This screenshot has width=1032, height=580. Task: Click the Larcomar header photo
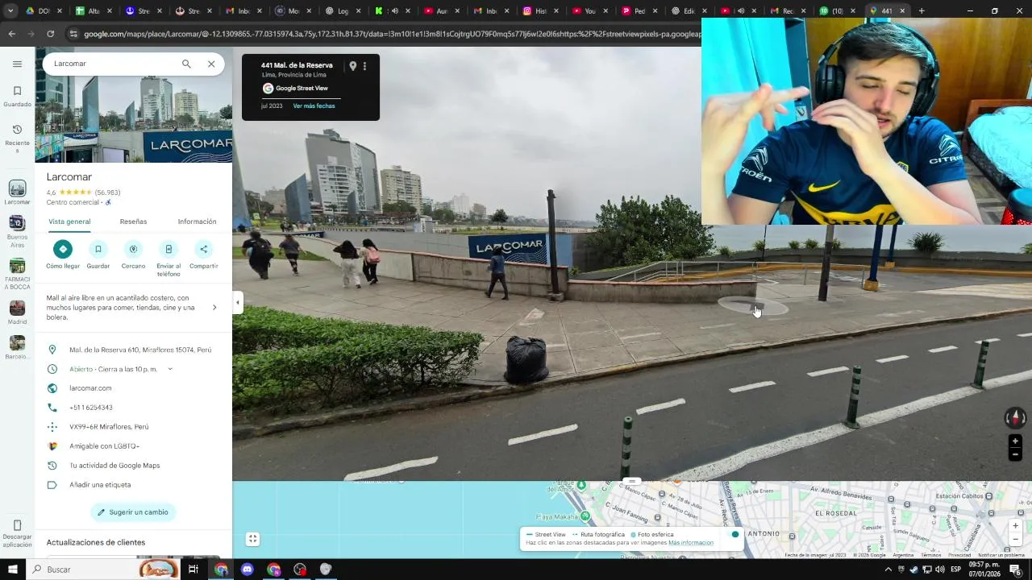(134, 119)
